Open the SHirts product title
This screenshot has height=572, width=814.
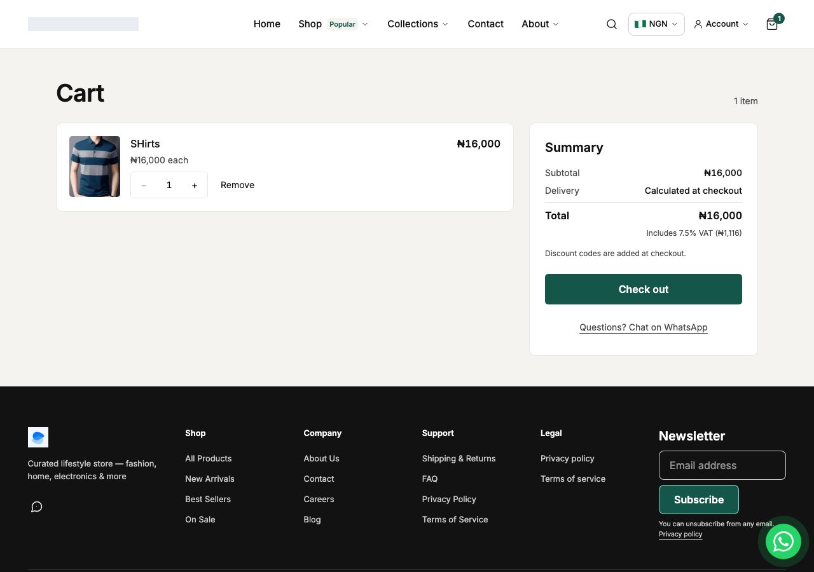[145, 144]
